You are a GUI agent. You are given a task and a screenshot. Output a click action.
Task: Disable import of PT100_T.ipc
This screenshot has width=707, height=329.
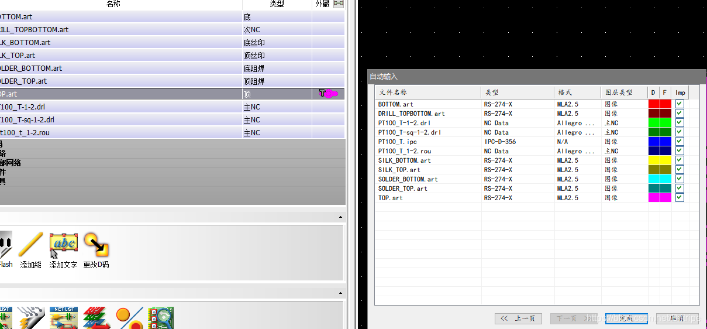tap(680, 142)
